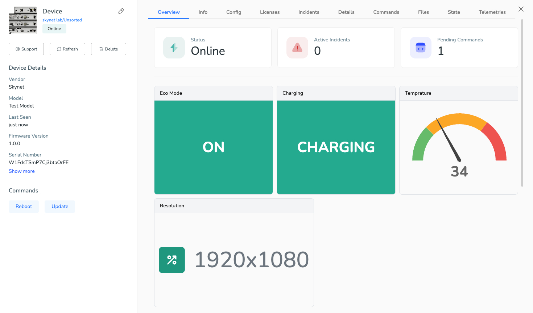Go to the Commands tab

(386, 12)
